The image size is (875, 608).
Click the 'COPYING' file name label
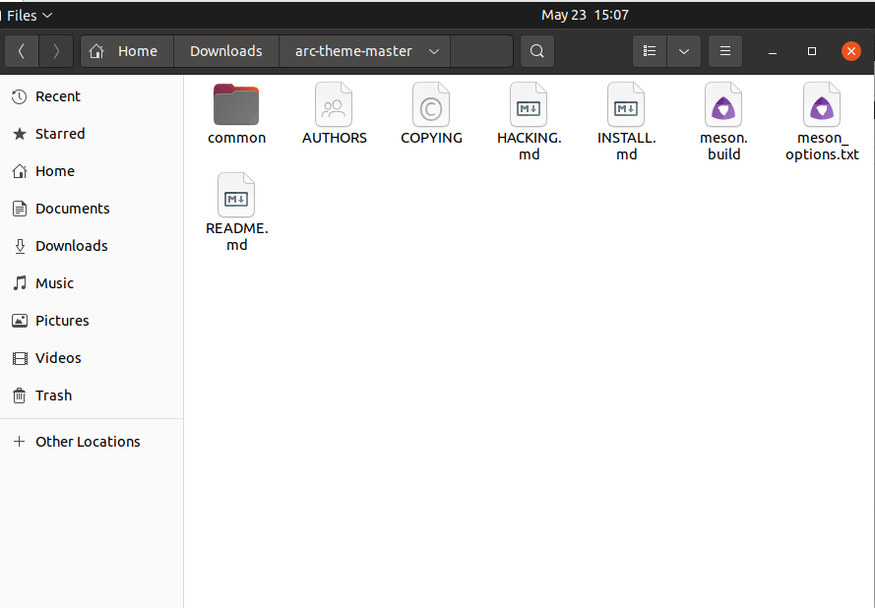[x=431, y=138]
